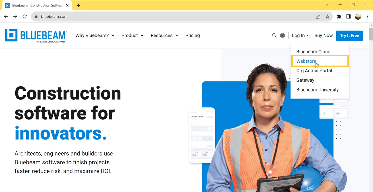
Task: Expand the Why Bluebeam? dropdown
Action: pyautogui.click(x=95, y=36)
